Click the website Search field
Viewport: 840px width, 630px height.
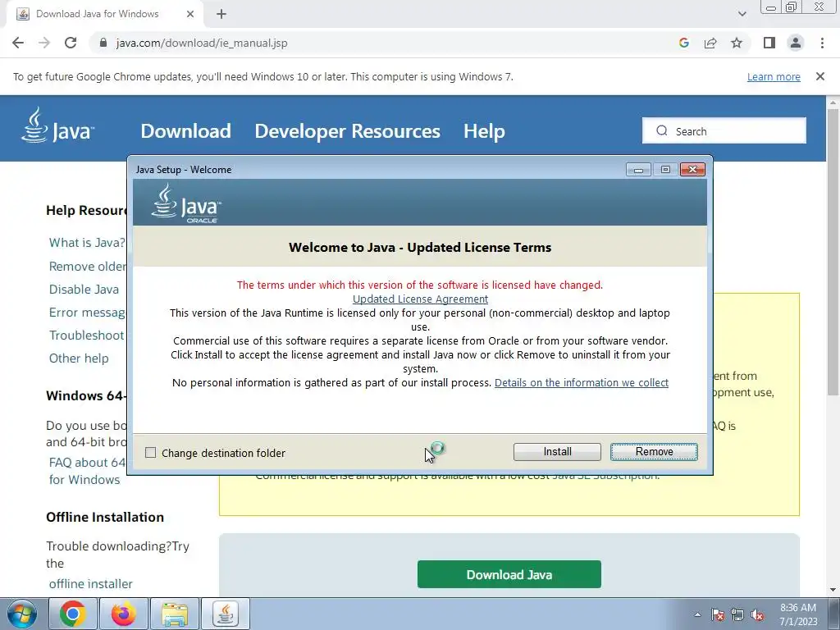pos(724,130)
